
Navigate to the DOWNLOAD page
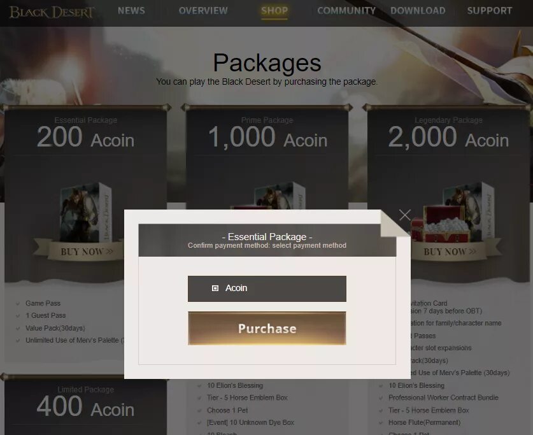pos(418,11)
